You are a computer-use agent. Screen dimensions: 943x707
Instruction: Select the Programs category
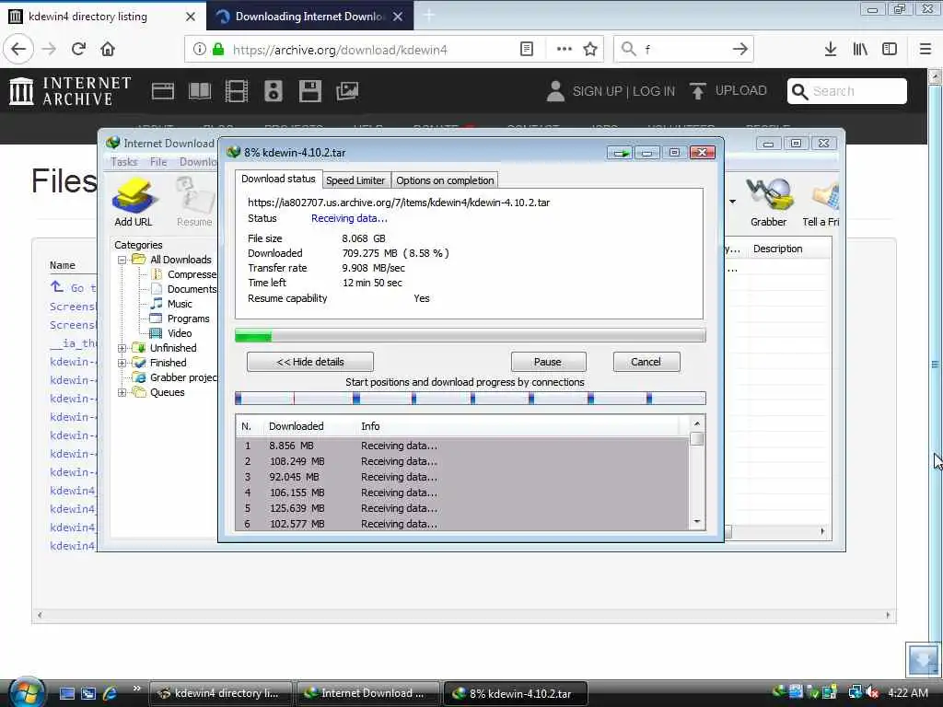(x=188, y=319)
